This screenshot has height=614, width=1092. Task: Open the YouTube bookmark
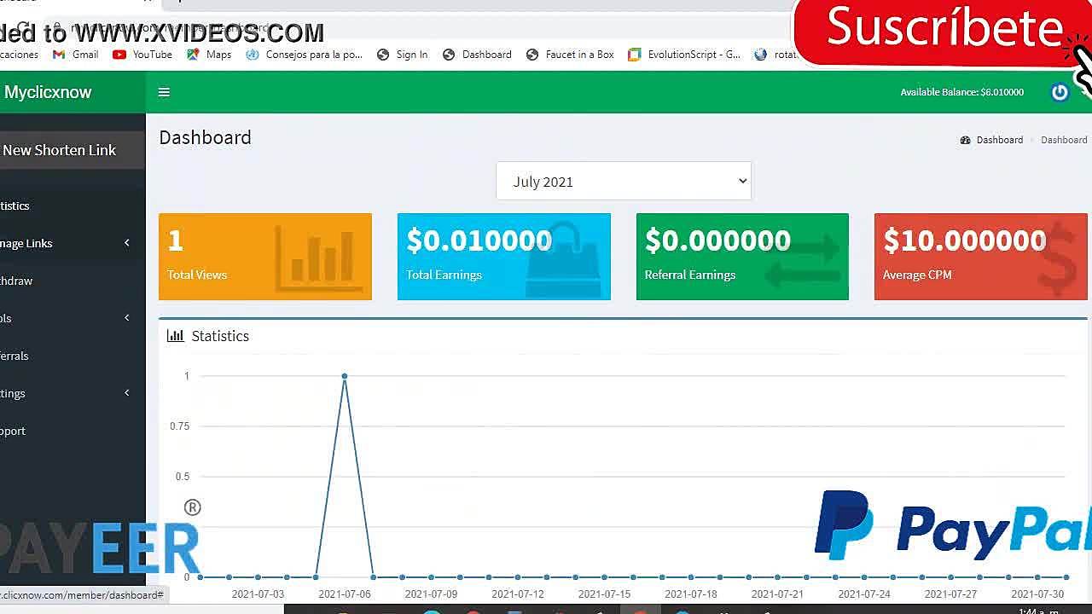coord(142,55)
